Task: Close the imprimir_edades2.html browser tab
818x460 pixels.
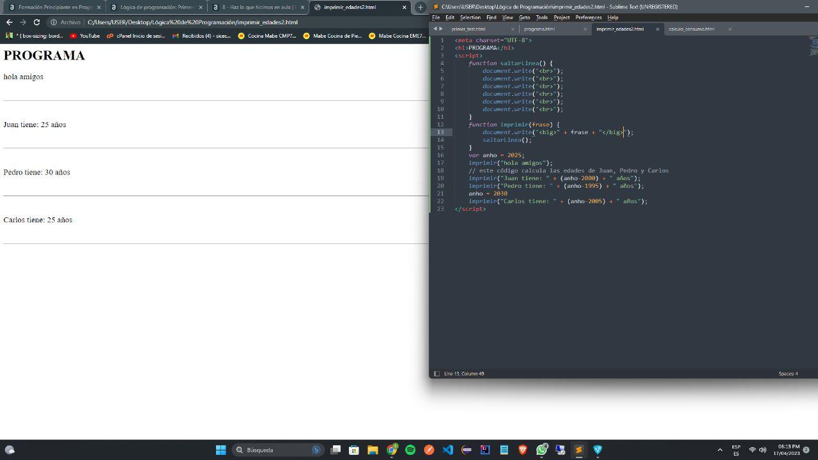Action: [404, 7]
